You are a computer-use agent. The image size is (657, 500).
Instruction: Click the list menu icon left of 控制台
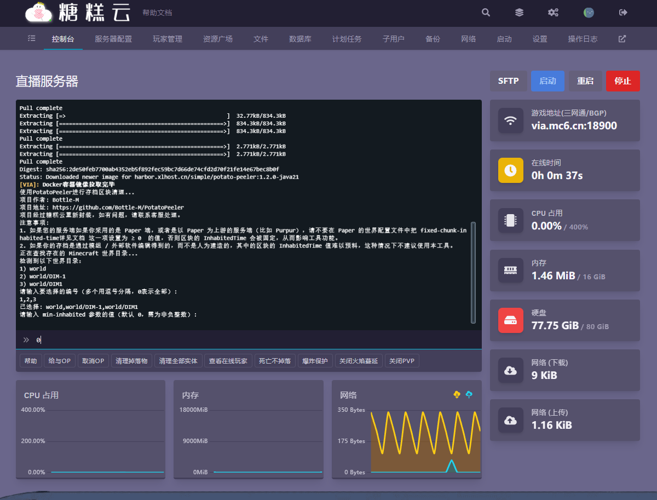pyautogui.click(x=31, y=39)
